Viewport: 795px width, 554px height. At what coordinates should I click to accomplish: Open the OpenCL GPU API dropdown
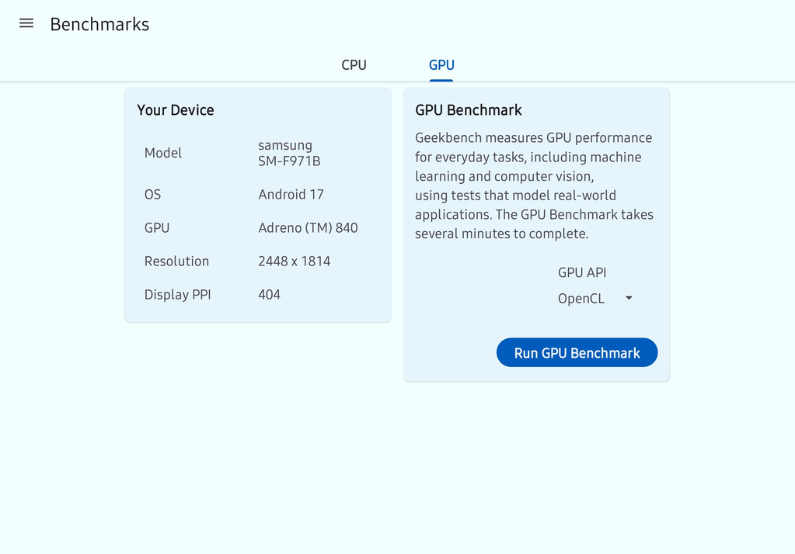pyautogui.click(x=596, y=298)
